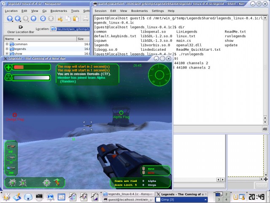Click the Back arrow in Konqueror toolbar
This screenshot has height=203, width=270.
(18, 19)
